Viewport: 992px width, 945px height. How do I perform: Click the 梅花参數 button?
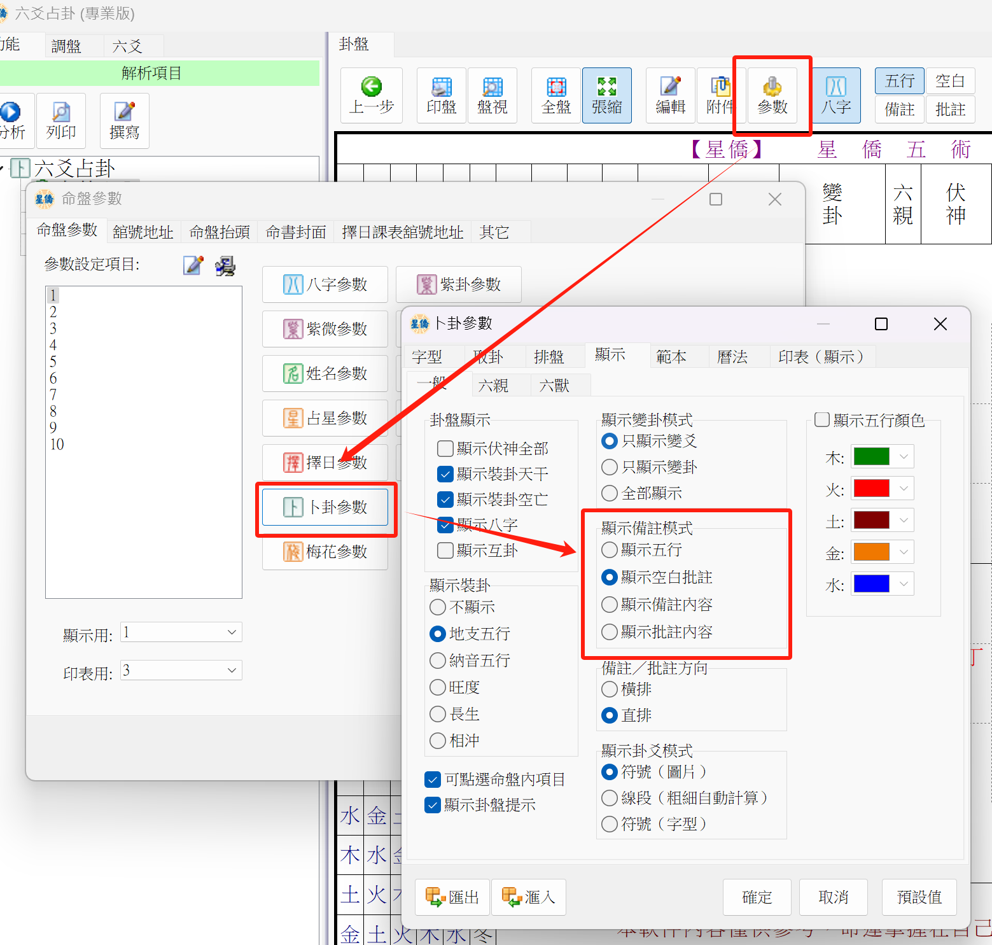tap(325, 552)
